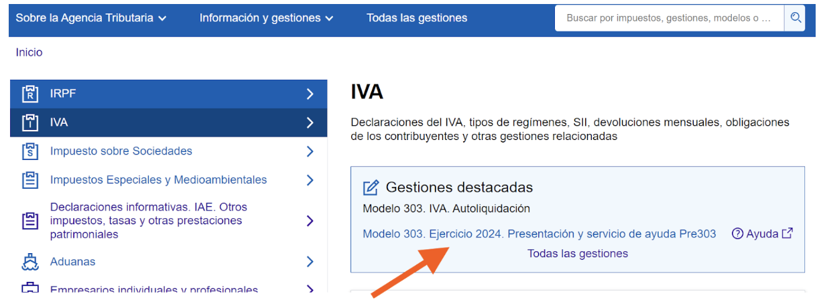Open the Información y gestiones dropdown
The height and width of the screenshot is (308, 819).
click(x=266, y=18)
